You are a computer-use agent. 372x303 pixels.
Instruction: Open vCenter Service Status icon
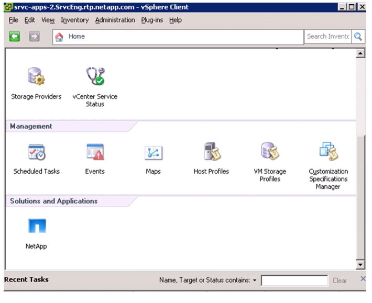tap(95, 76)
